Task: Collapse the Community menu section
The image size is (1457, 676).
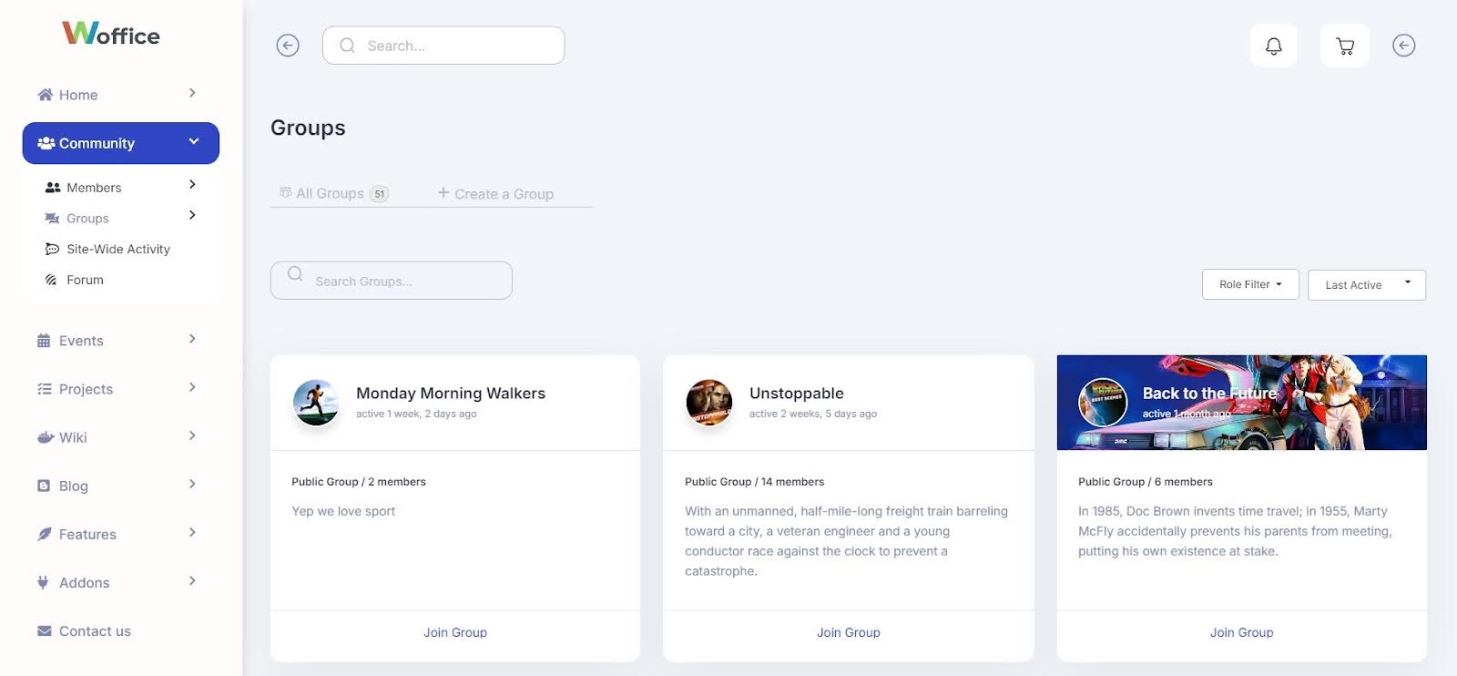Action: [193, 142]
